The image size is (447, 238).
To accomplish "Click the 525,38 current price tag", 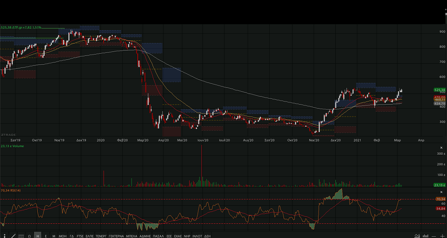I will point(439,90).
